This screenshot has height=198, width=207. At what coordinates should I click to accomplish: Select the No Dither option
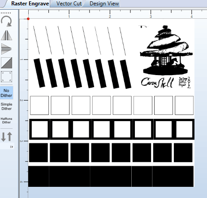point(6,93)
